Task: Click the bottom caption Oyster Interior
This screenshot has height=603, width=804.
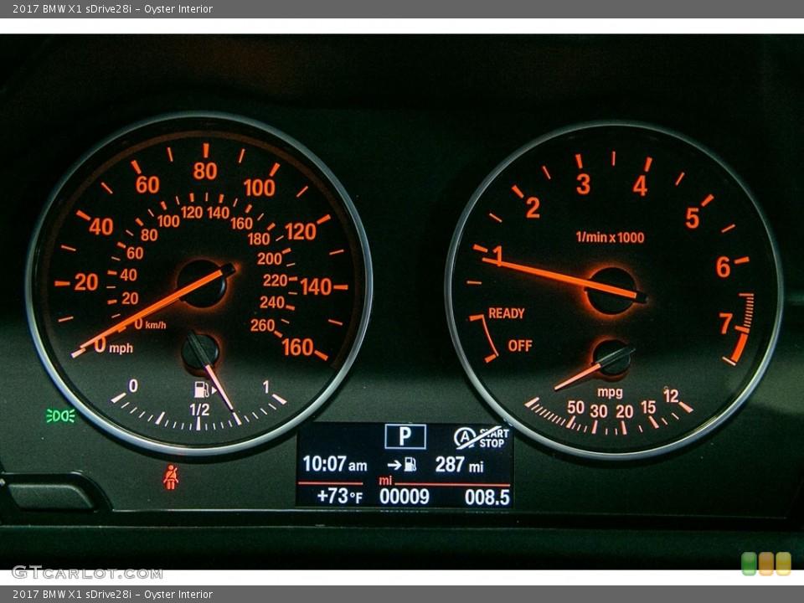Action: [x=178, y=595]
